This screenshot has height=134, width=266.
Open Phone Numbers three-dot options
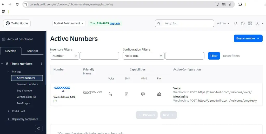click(41, 64)
